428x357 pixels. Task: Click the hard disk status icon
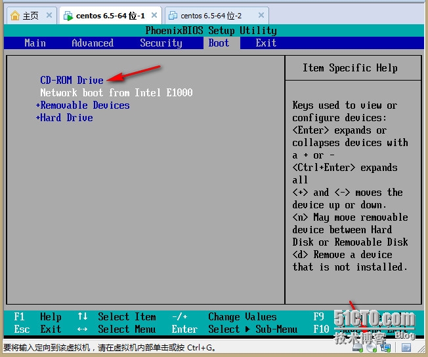click(x=357, y=347)
